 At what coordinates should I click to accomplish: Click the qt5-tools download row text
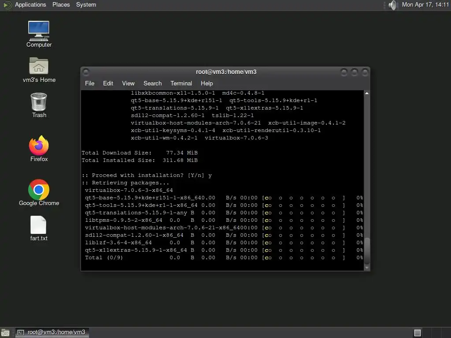pyautogui.click(x=141, y=205)
